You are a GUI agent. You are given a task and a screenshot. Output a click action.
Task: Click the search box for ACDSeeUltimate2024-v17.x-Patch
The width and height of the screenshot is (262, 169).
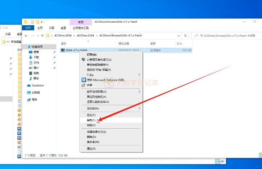227,36
